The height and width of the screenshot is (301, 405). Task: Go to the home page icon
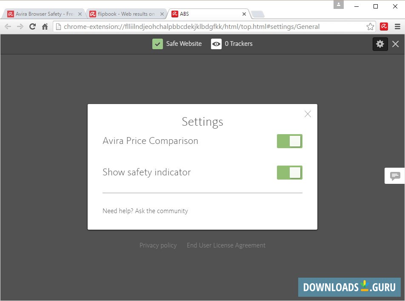click(45, 27)
